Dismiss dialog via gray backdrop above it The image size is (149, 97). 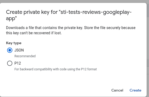74,1
